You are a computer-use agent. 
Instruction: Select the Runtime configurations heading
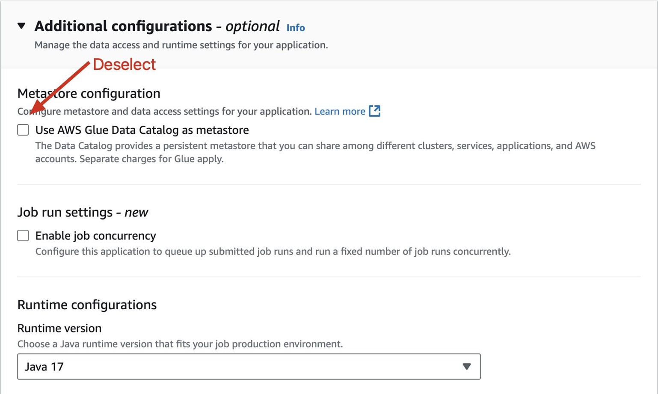pos(87,305)
